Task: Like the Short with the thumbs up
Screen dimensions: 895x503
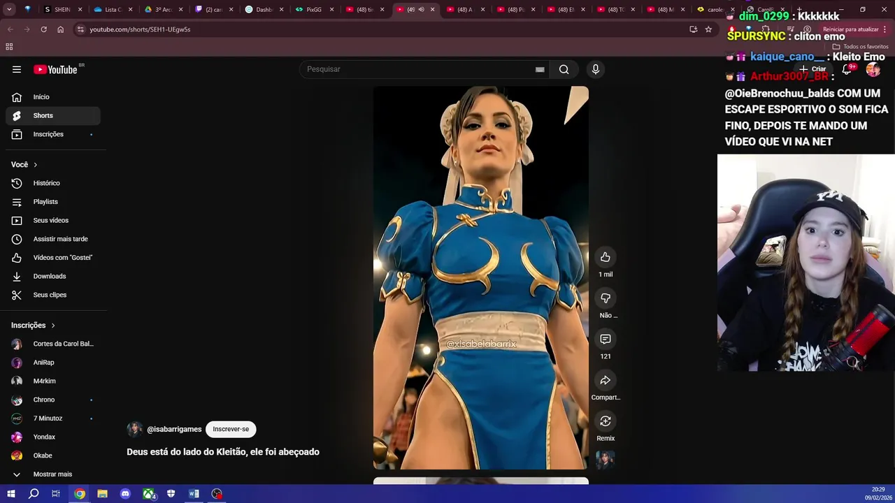Action: point(606,257)
